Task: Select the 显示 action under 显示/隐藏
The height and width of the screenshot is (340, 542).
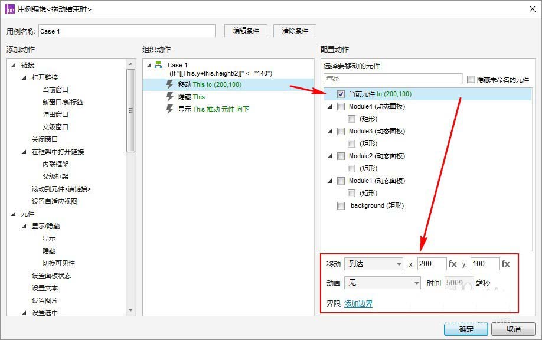Action: (49, 238)
